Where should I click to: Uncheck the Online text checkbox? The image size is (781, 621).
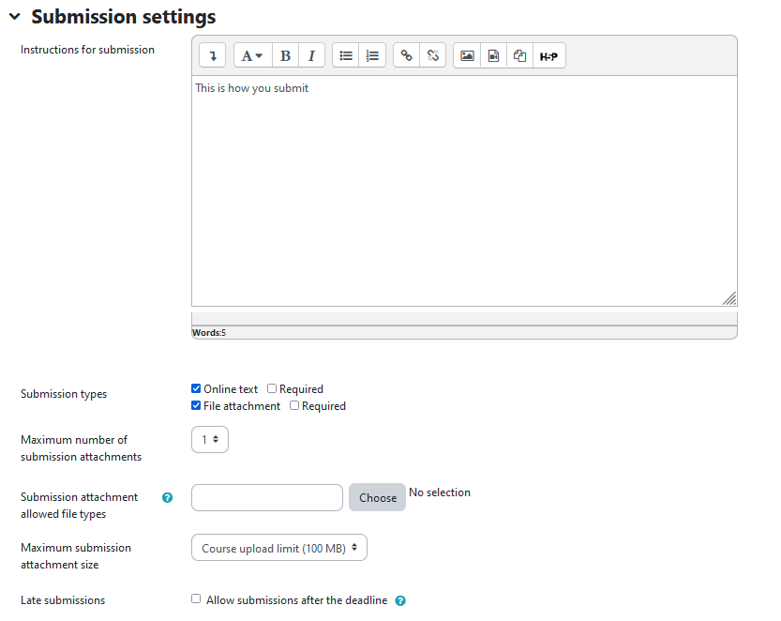tap(196, 388)
